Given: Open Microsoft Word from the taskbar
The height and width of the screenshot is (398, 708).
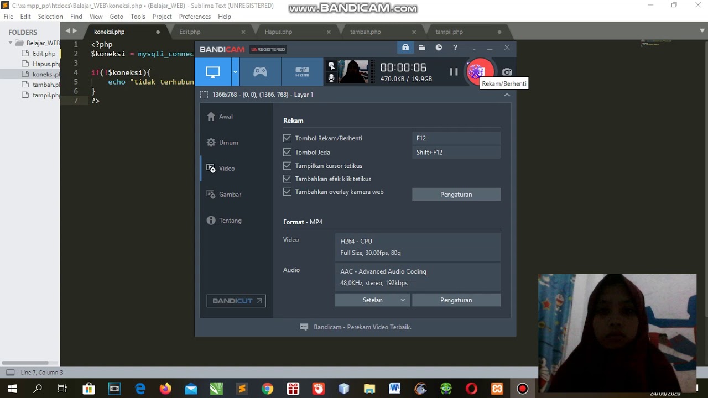Looking at the screenshot, I should click(394, 389).
